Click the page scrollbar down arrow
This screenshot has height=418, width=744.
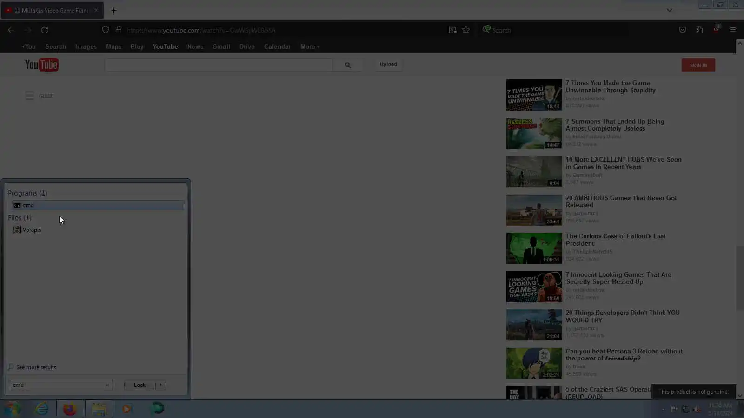point(740,396)
